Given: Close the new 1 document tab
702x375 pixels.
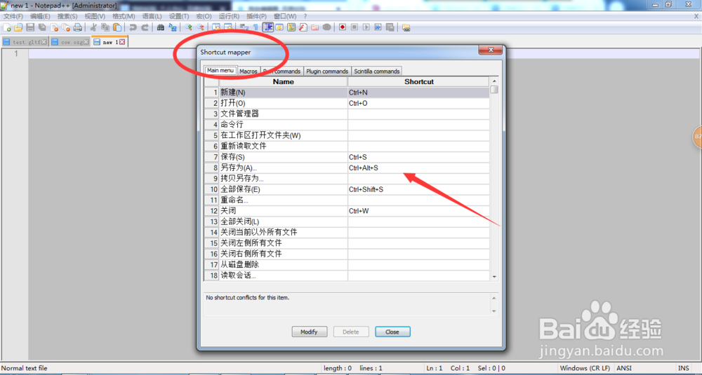Looking at the screenshot, I should [x=121, y=42].
